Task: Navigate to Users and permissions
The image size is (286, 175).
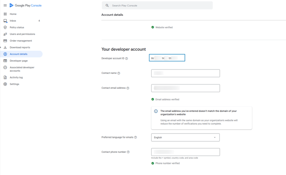Action: point(22,34)
